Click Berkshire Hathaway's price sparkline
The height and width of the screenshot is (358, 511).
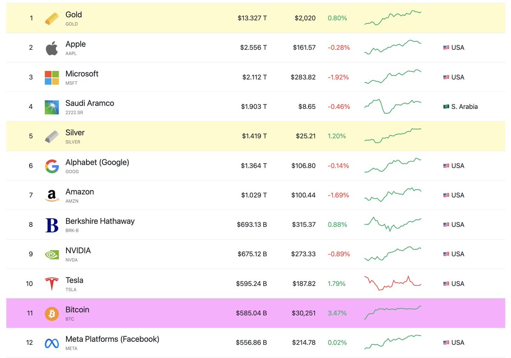tap(393, 224)
